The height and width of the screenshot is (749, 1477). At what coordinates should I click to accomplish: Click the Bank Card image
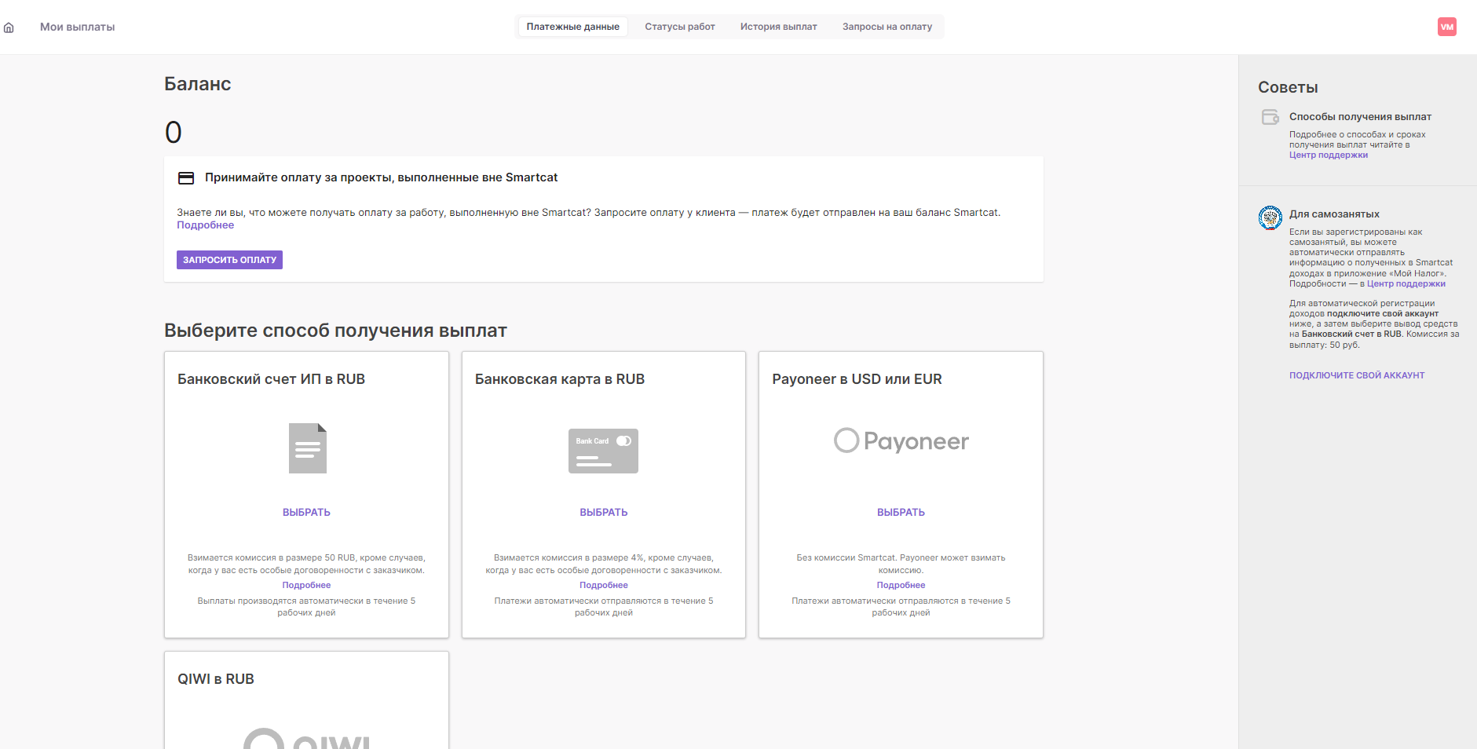pyautogui.click(x=603, y=451)
